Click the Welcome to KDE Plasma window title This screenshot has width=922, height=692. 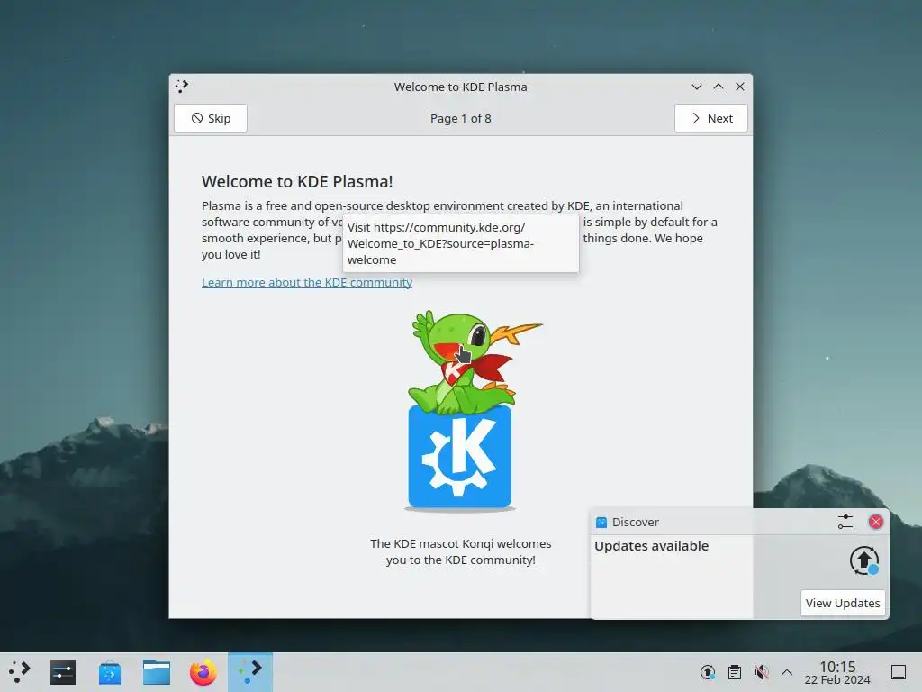point(460,86)
